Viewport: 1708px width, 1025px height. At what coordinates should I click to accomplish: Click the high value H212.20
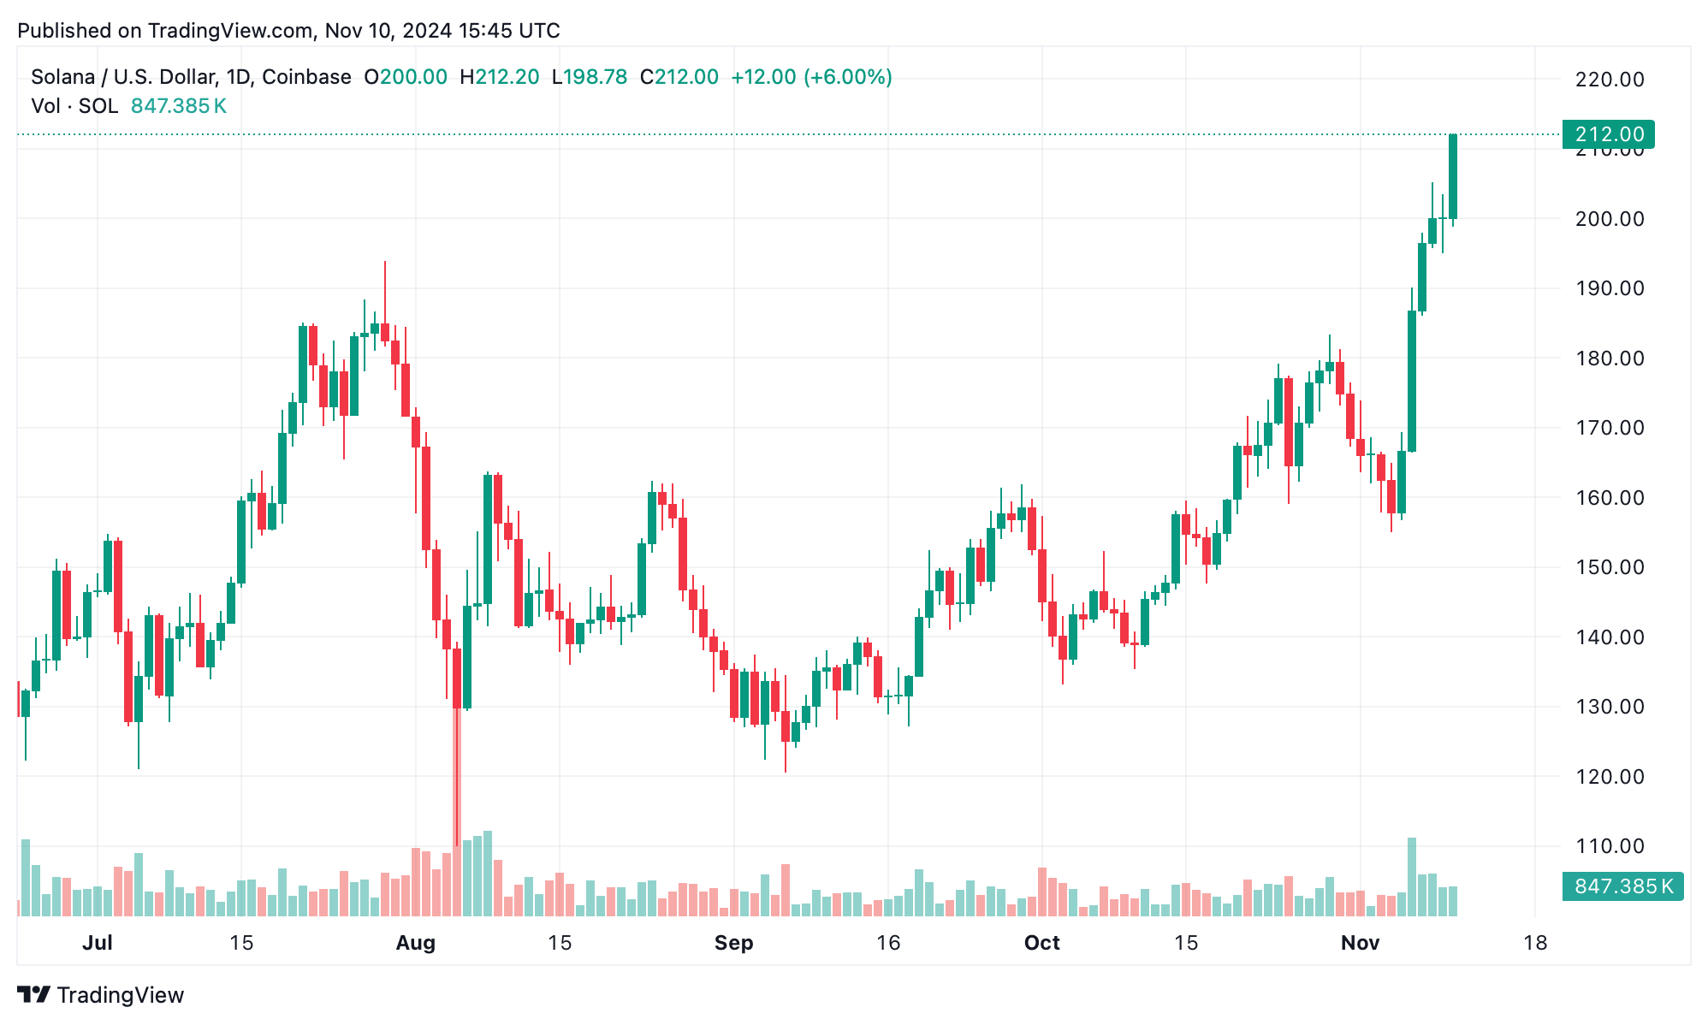tap(500, 77)
